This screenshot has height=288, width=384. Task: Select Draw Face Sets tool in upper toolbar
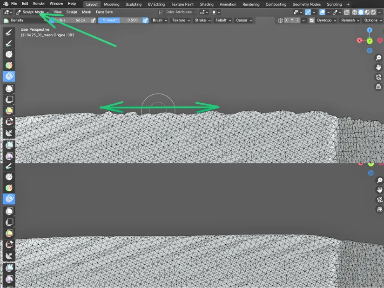(x=9, y=66)
